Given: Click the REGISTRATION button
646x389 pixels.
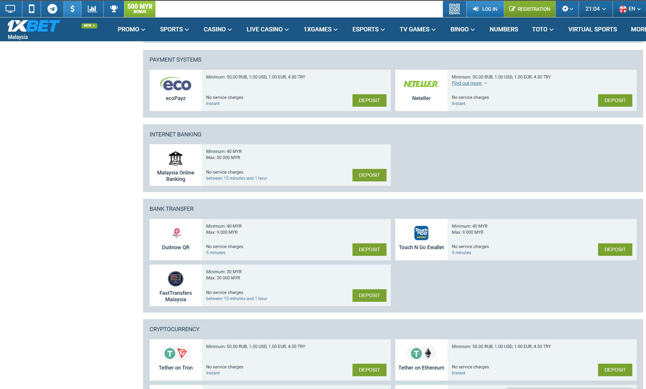Looking at the screenshot, I should [x=530, y=9].
